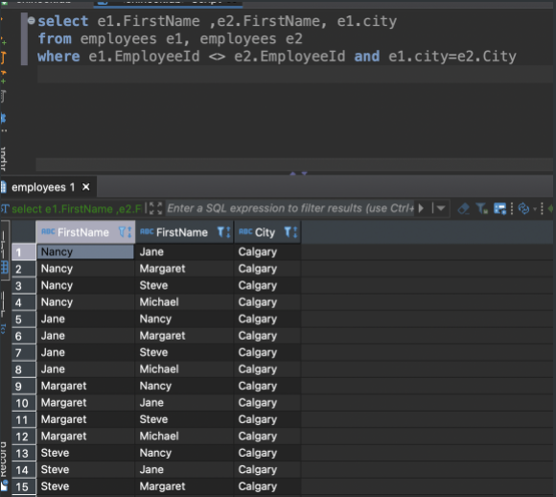Click the Steve cell in row 7
Viewport: 556px width, 497px height.
(184, 352)
